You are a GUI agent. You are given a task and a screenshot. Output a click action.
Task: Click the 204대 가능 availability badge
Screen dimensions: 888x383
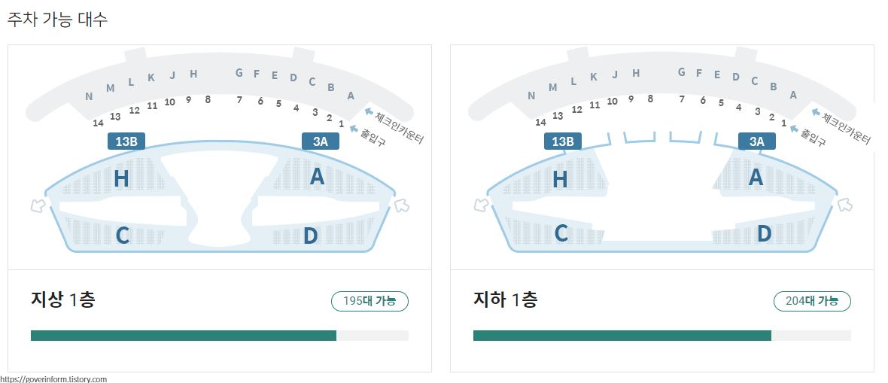[x=812, y=302]
